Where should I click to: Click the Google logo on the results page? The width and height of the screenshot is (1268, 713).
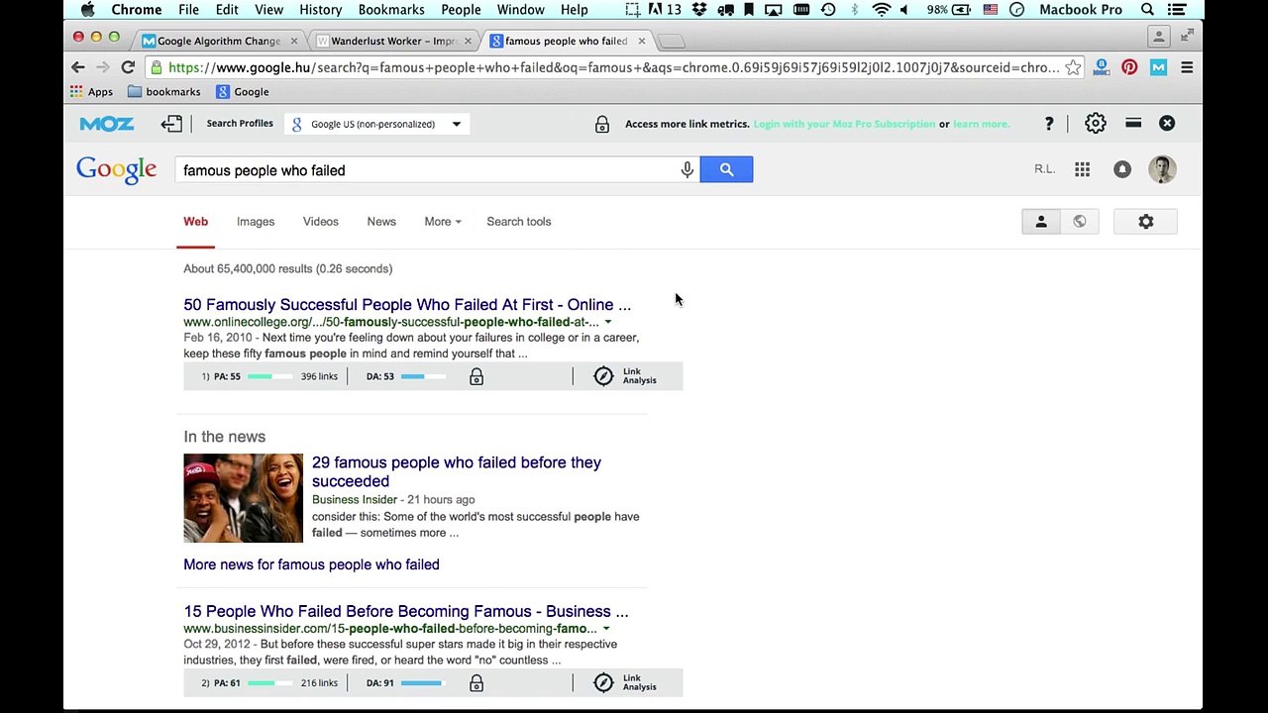coord(117,170)
